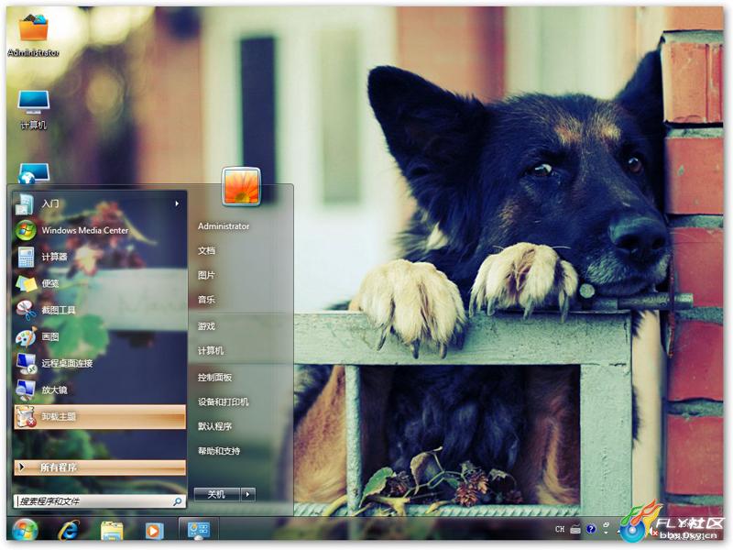This screenshot has width=733, height=550.
Task: Click the CH language indicator
Action: (560, 529)
